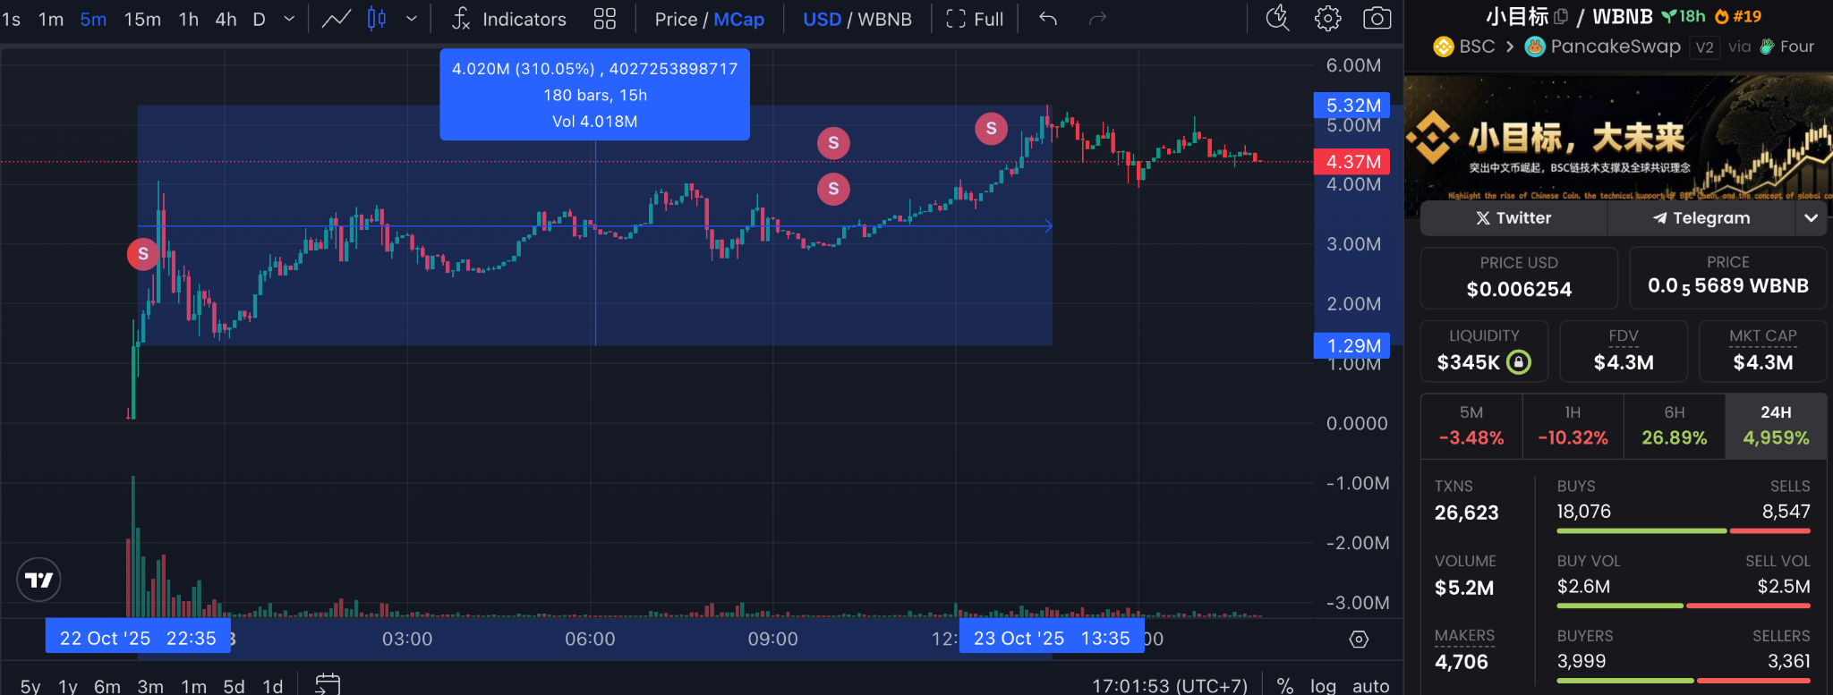Viewport: 1833px width, 695px height.
Task: Switch chart to MCap mode
Action: click(x=738, y=19)
